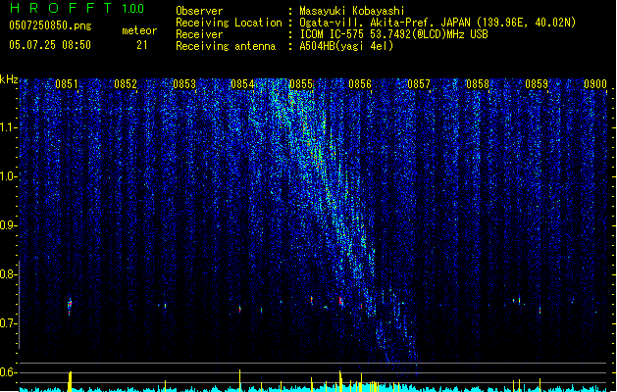
Task: Click the 0900 time marker
Action: [x=595, y=84]
